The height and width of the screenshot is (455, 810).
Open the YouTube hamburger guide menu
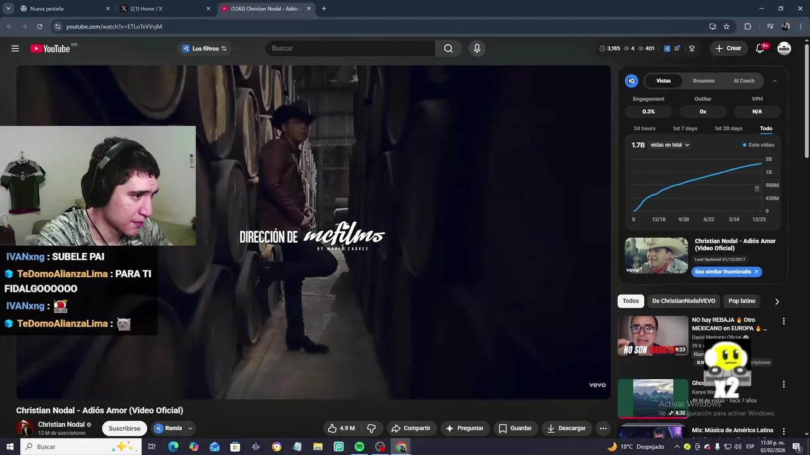click(15, 49)
